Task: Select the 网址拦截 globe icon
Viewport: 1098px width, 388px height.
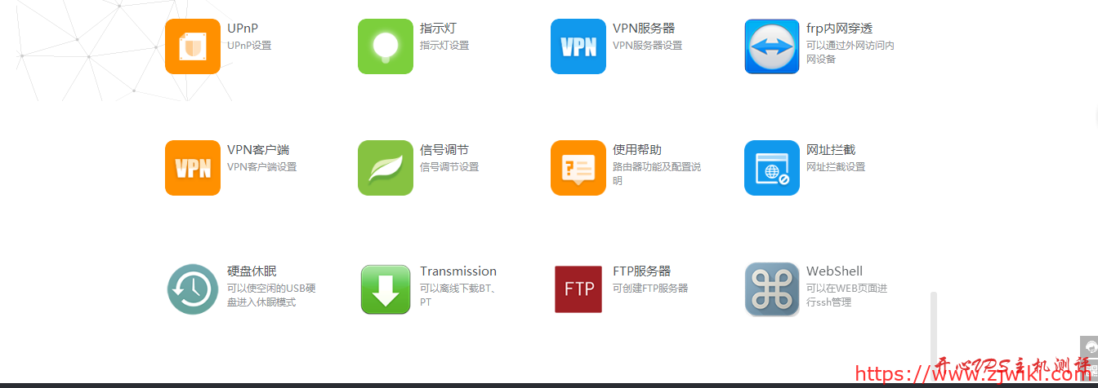Action: pyautogui.click(x=772, y=168)
